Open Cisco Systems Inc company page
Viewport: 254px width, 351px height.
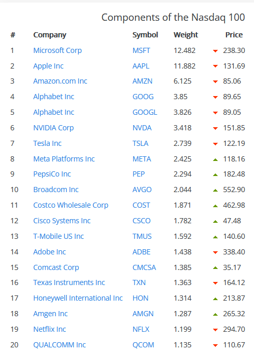62,221
